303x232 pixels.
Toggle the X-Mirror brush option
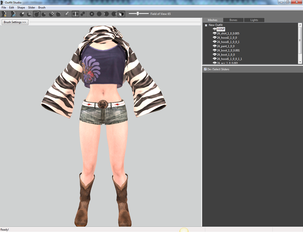[x=76, y=14]
